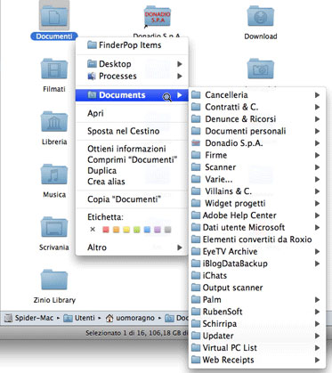Open Denunce & Ricorsi submenu item
Image resolution: width=332 pixels, height=373 pixels.
[257, 119]
